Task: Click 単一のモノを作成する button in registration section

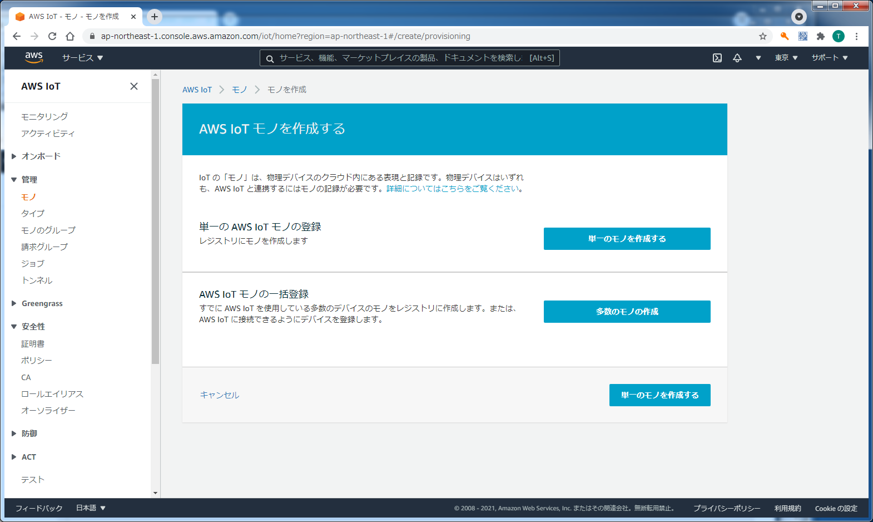Action: (x=627, y=239)
